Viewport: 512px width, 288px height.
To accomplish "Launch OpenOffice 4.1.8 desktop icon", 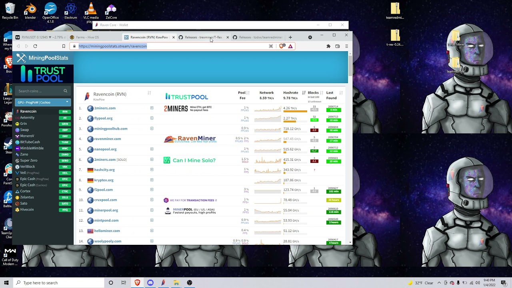I will [50, 13].
